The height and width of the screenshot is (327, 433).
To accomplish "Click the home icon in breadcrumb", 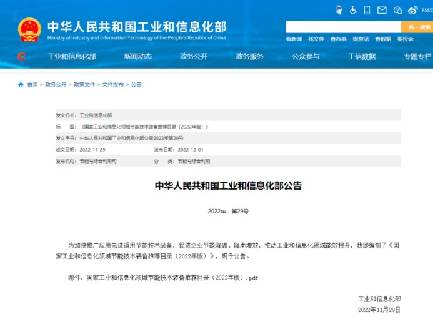I will [x=21, y=84].
